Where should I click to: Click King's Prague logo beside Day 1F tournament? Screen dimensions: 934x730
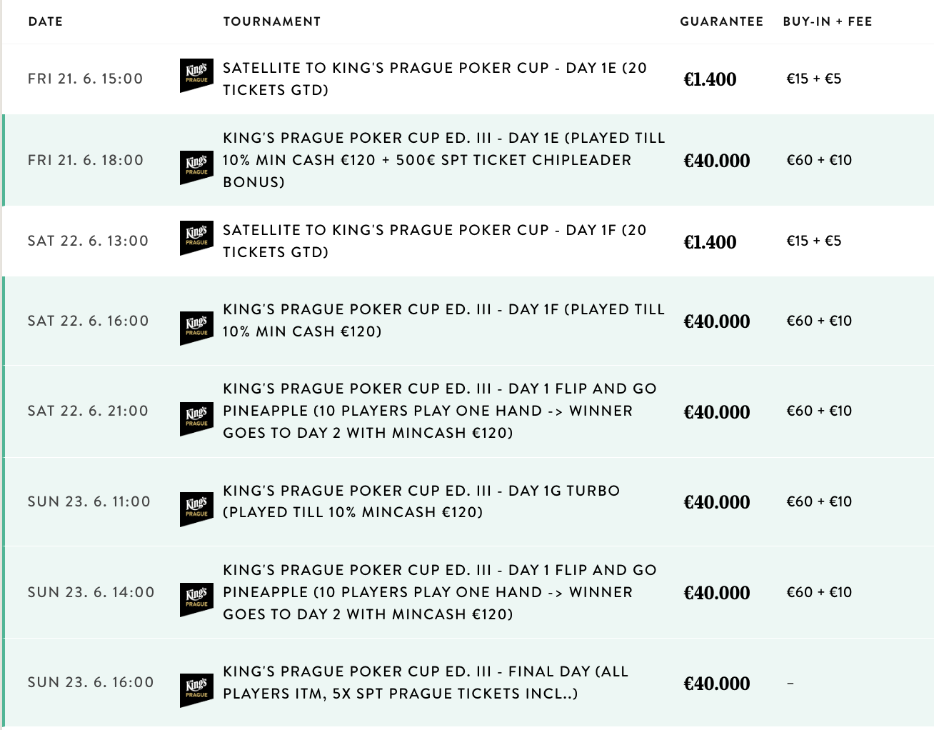point(196,328)
